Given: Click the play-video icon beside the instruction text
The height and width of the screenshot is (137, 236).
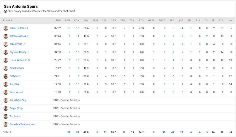Looking at the screenshot, I should [x=6, y=11].
